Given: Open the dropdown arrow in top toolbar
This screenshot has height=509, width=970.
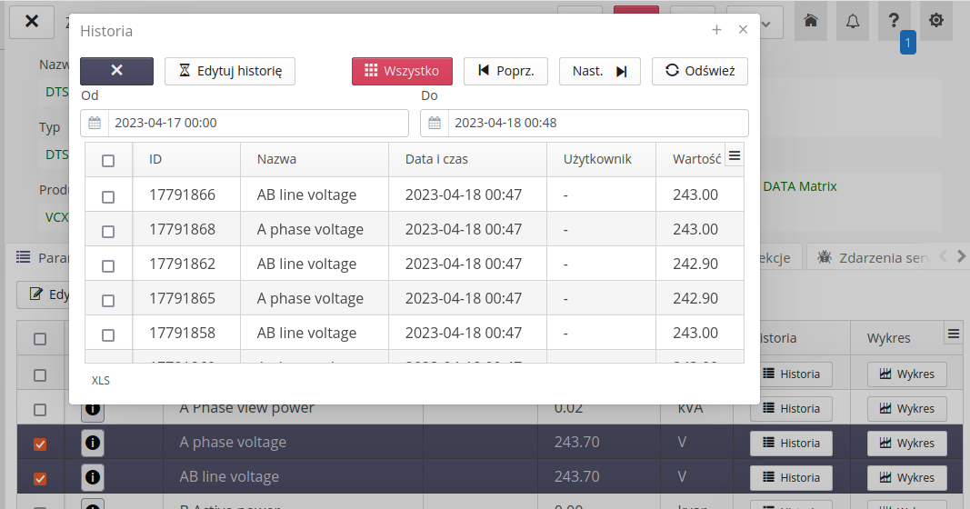Looking at the screenshot, I should (x=766, y=22).
